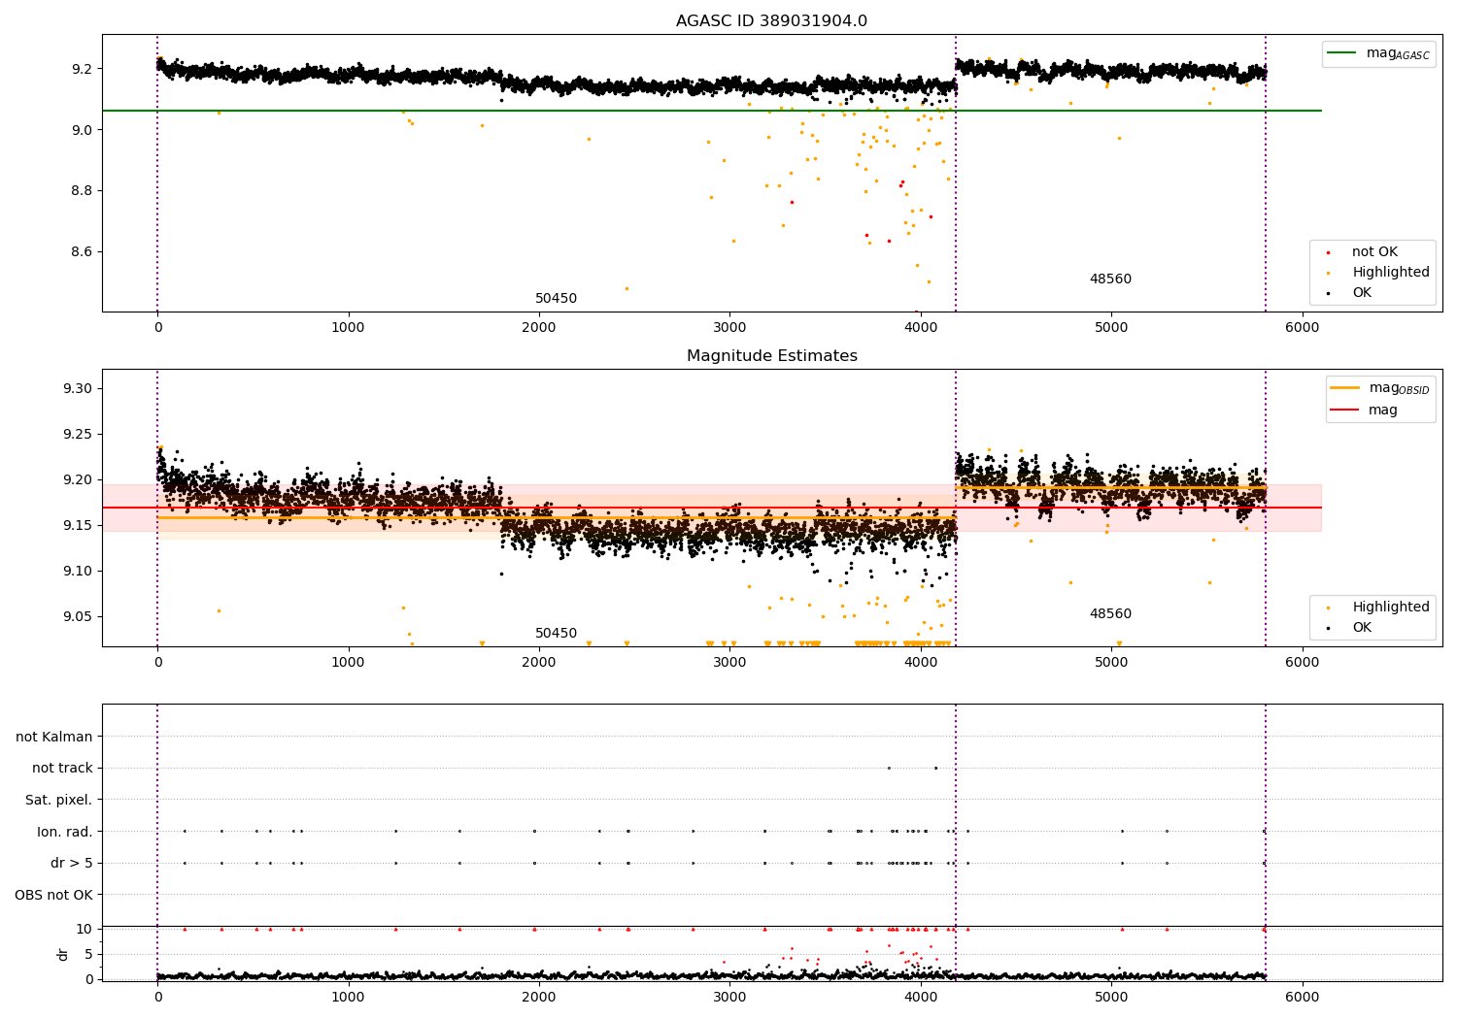The width and height of the screenshot is (1457, 1019).
Task: Click obsid label '48560' in Magnitude Estimates plot
Action: 1110,614
